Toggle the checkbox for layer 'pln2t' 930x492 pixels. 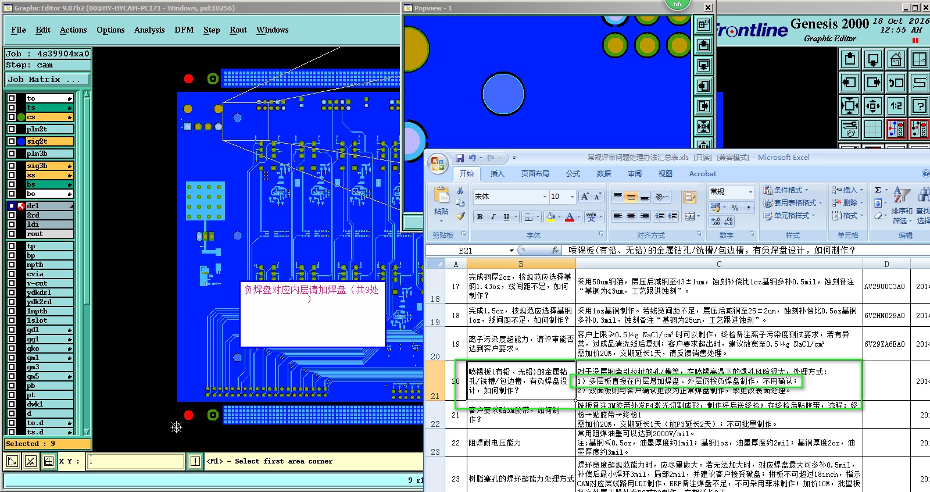[x=12, y=129]
